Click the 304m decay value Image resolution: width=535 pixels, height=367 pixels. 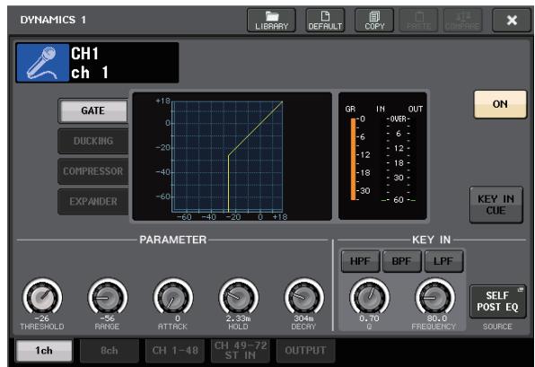(303, 319)
